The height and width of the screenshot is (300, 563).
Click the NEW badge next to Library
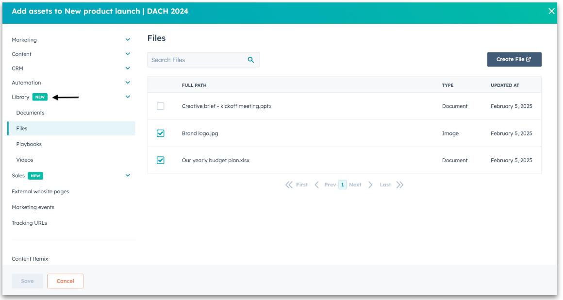pyautogui.click(x=40, y=97)
